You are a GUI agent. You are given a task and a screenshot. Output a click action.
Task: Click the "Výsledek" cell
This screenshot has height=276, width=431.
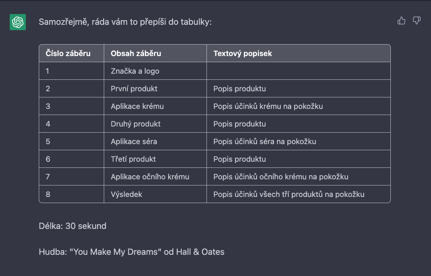point(155,194)
